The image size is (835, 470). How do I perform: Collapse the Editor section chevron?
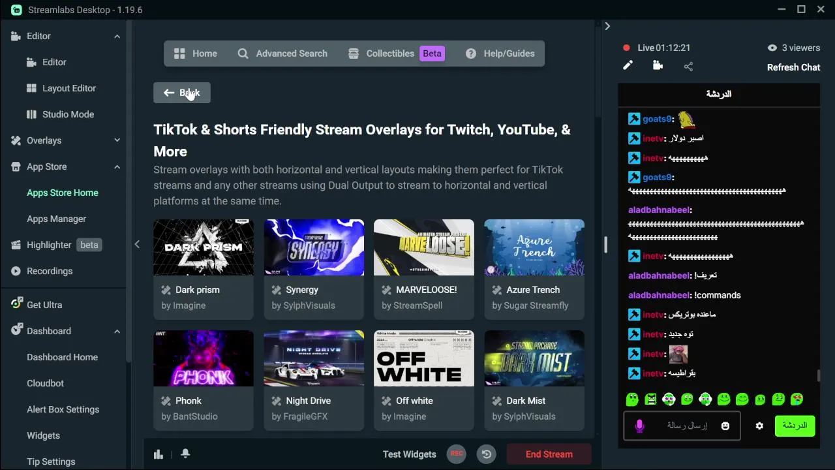[x=117, y=37]
